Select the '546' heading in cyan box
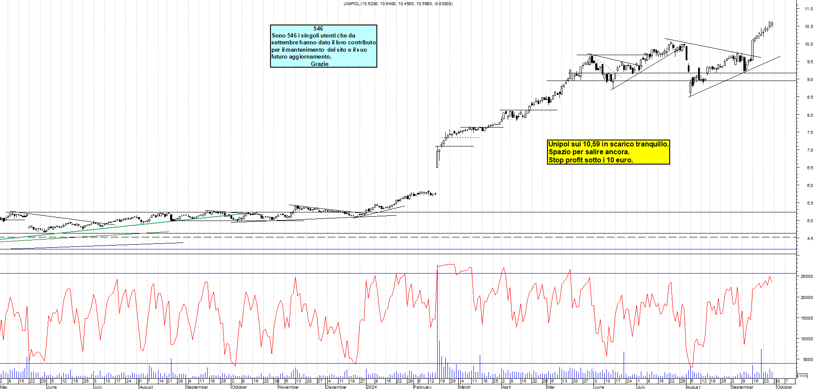Image resolution: width=814 pixels, height=389 pixels. coord(318,28)
